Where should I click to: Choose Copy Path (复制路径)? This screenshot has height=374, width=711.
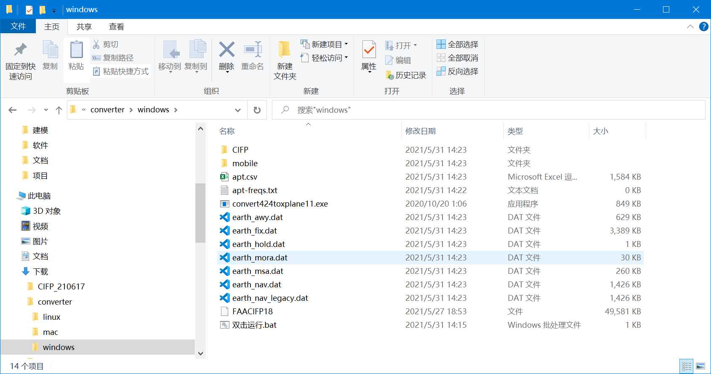click(x=113, y=58)
